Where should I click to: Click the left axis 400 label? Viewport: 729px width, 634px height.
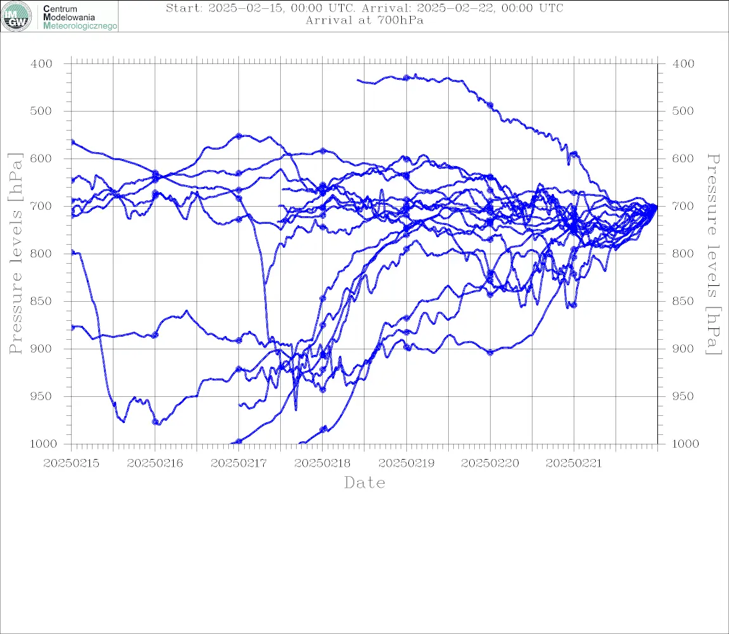pos(41,64)
